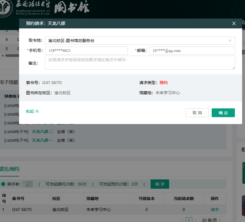Open the 天龙八部·一 e-book link
Screen dimensions: 245x222
pyautogui.click(x=43, y=140)
